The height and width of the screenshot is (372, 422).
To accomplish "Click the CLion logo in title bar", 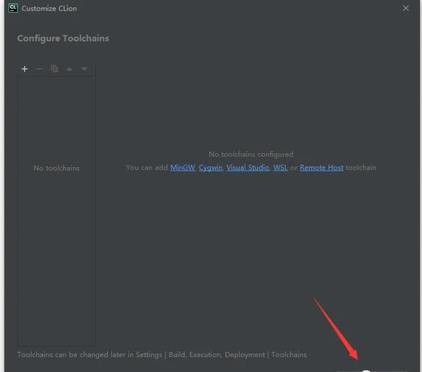I will tap(13, 9).
